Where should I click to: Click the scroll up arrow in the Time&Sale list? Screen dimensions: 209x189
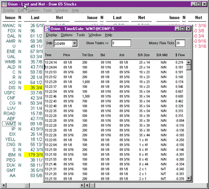pos(189,62)
